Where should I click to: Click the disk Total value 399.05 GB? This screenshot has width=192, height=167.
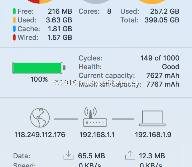click(x=162, y=20)
